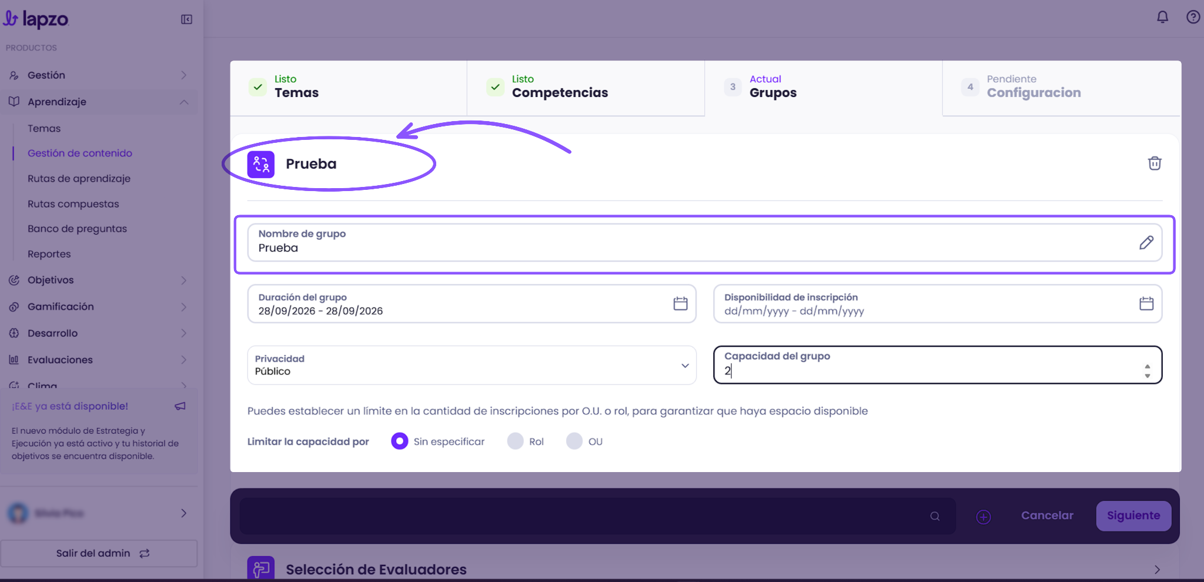The image size is (1204, 582).
Task: Open the Privacidad dropdown
Action: [x=471, y=365]
